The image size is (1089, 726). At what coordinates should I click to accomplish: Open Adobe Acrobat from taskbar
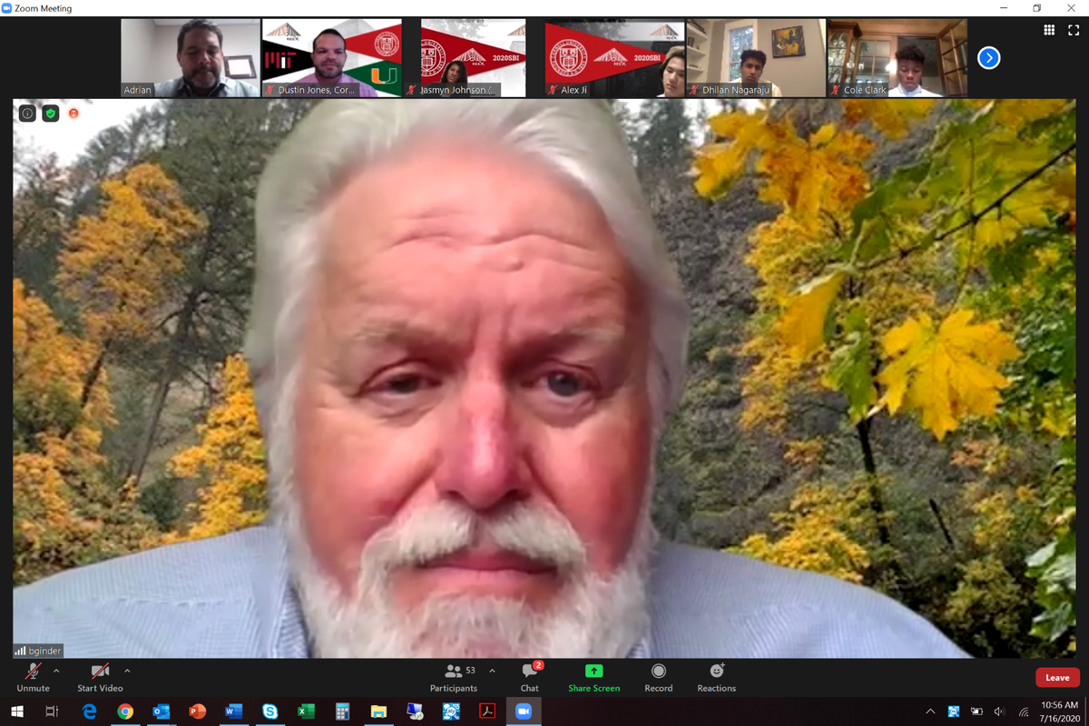[487, 712]
